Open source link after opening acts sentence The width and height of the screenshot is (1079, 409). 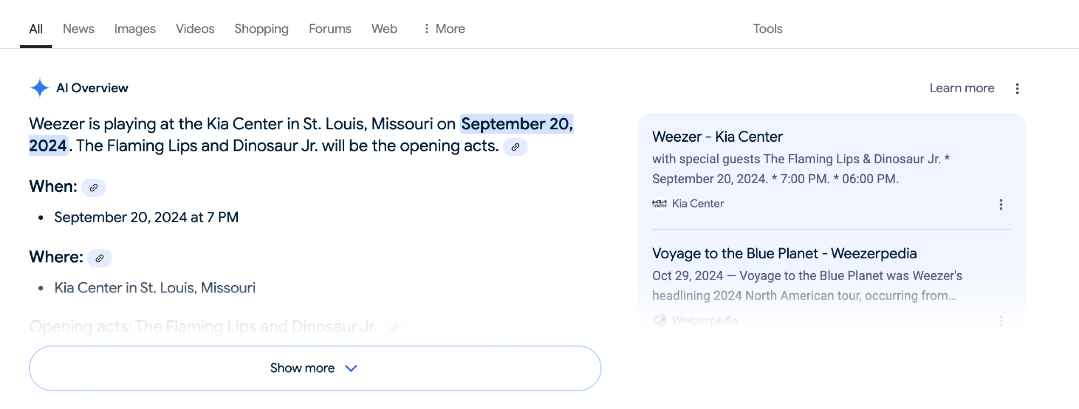[515, 147]
